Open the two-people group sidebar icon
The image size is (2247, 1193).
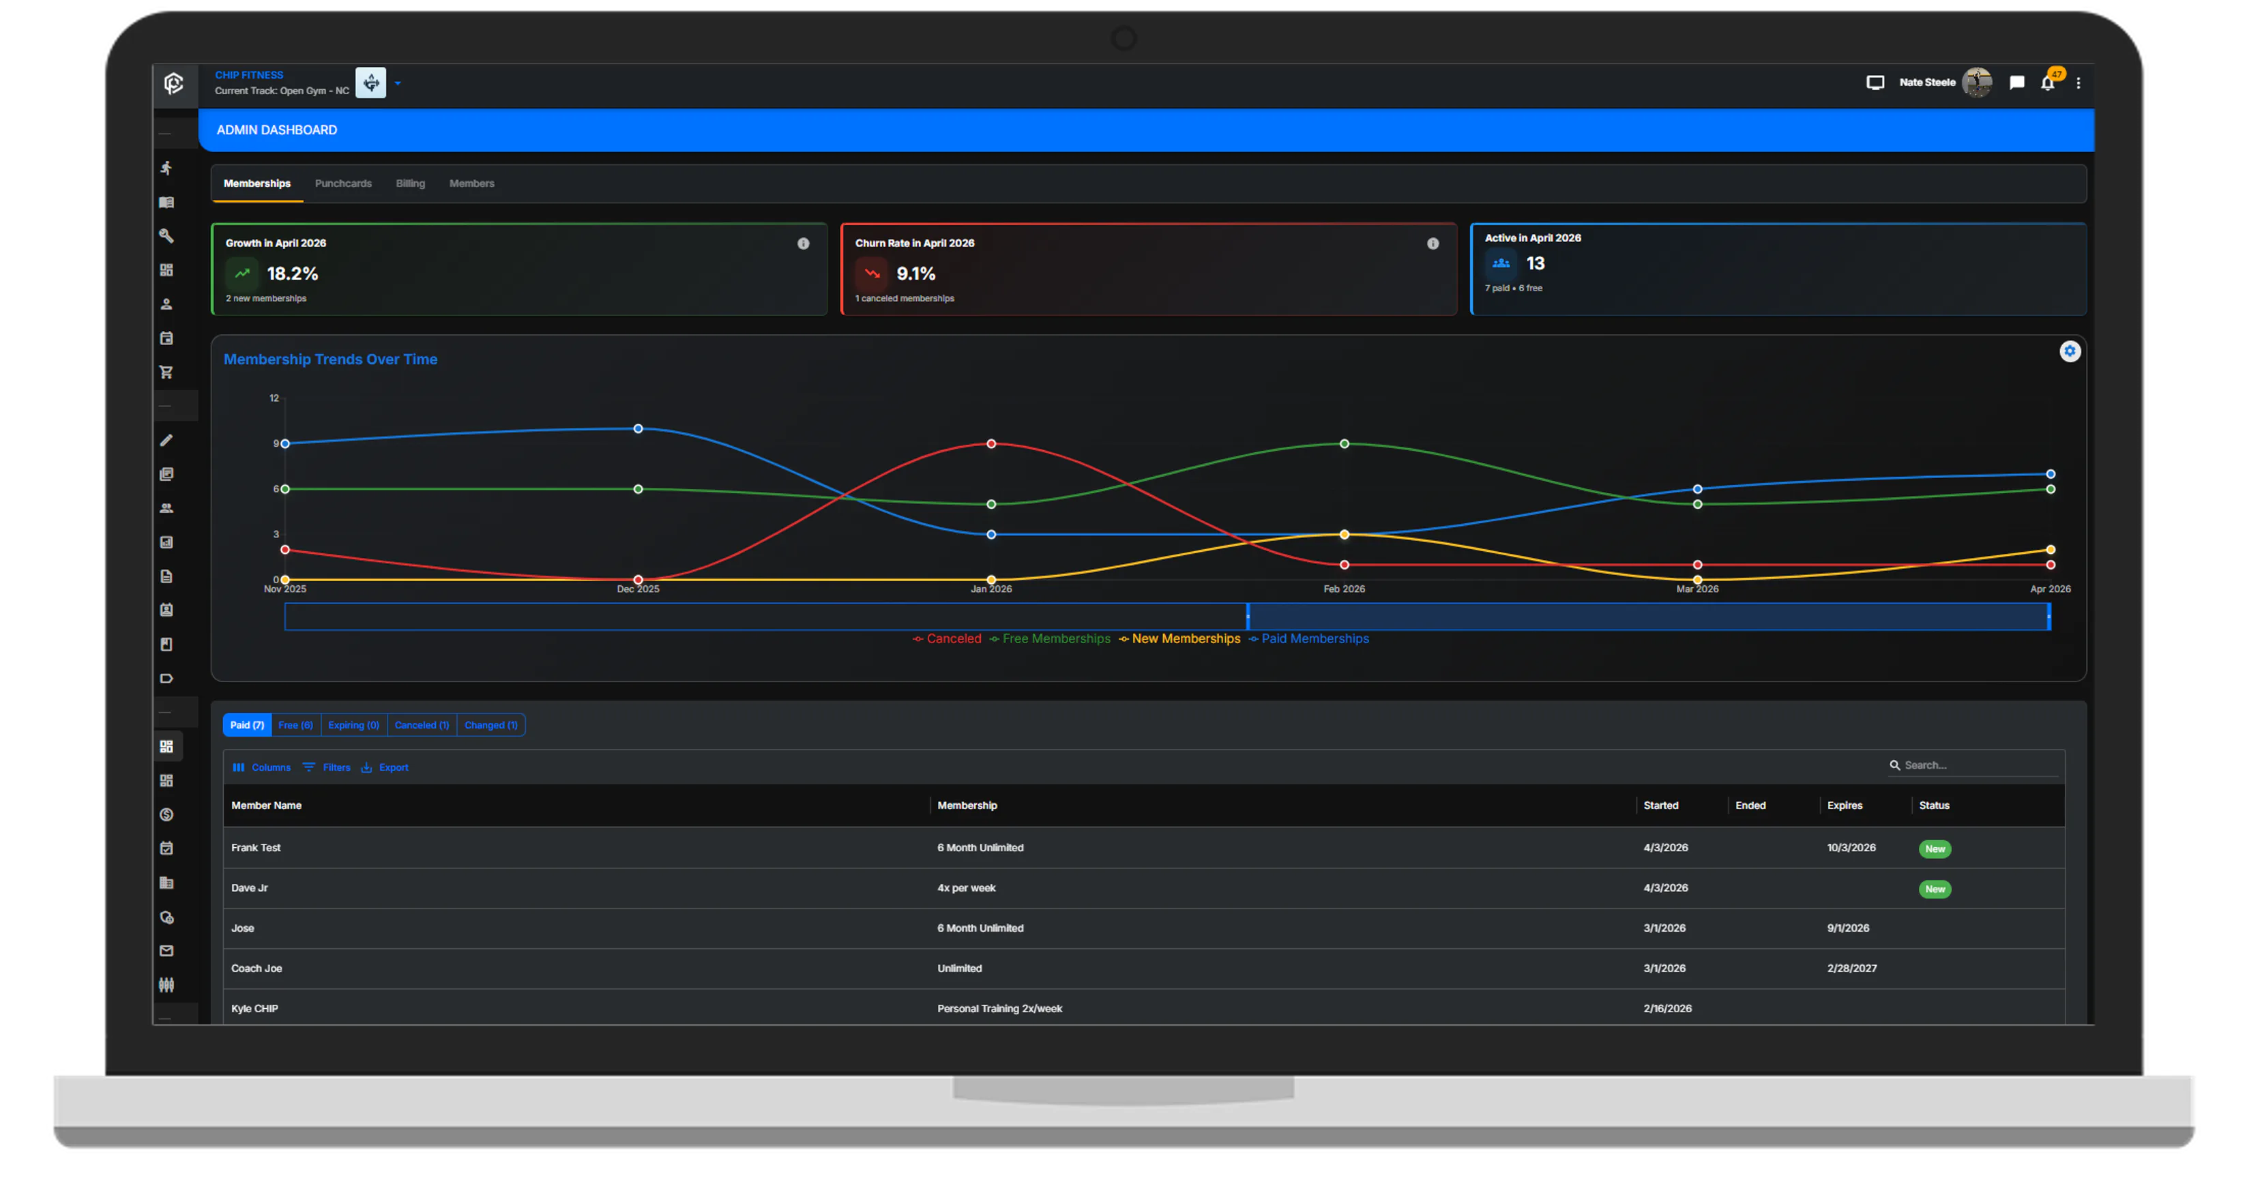pyautogui.click(x=166, y=508)
